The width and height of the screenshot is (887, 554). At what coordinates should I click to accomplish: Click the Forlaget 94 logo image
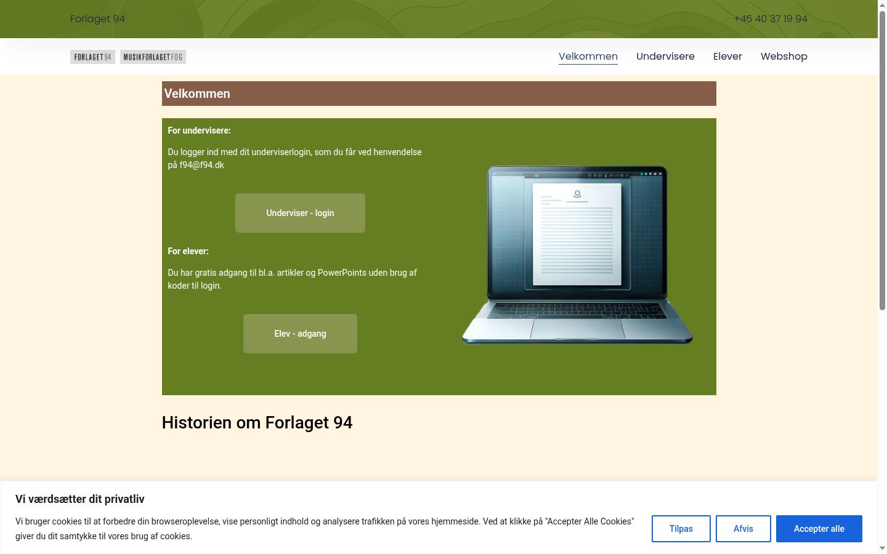tap(92, 57)
